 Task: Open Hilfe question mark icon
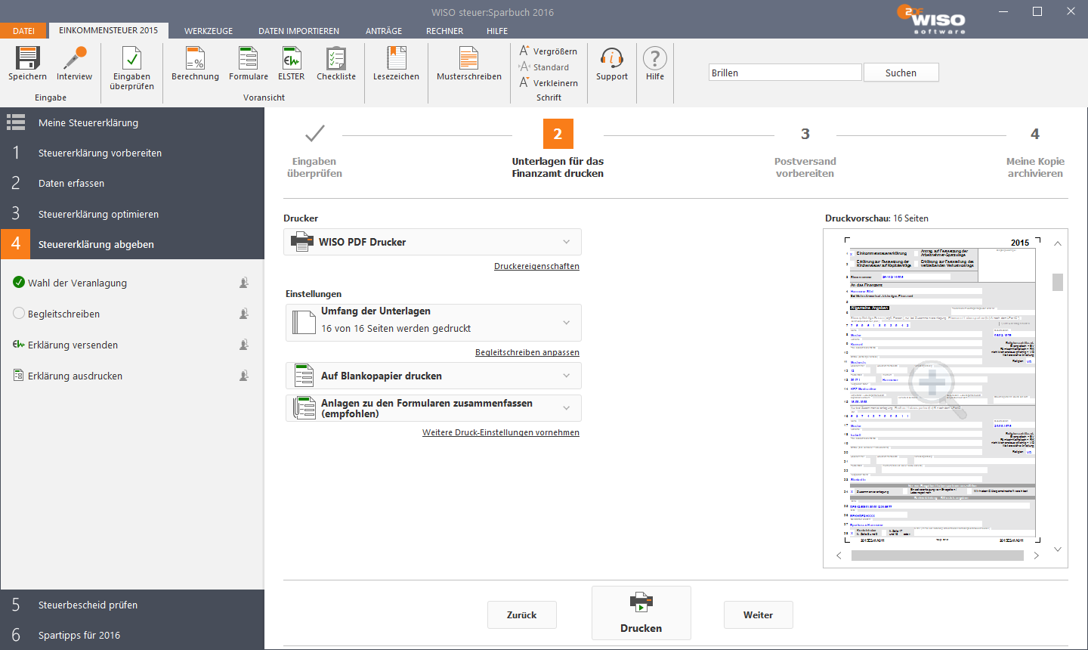[655, 58]
